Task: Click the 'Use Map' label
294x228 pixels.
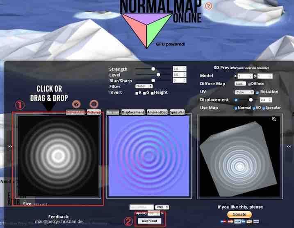Action: click(x=209, y=108)
